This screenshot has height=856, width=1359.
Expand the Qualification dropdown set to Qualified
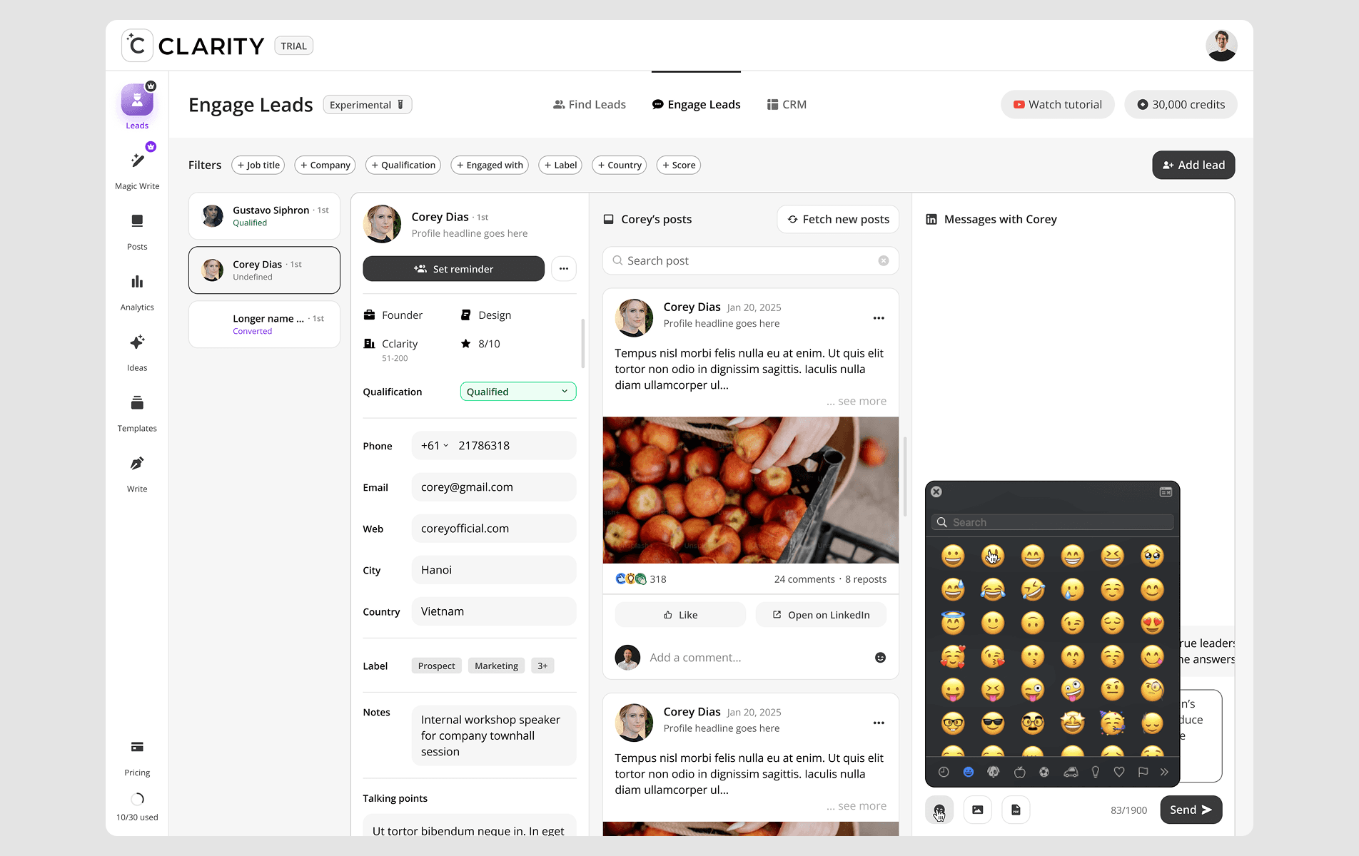(518, 392)
